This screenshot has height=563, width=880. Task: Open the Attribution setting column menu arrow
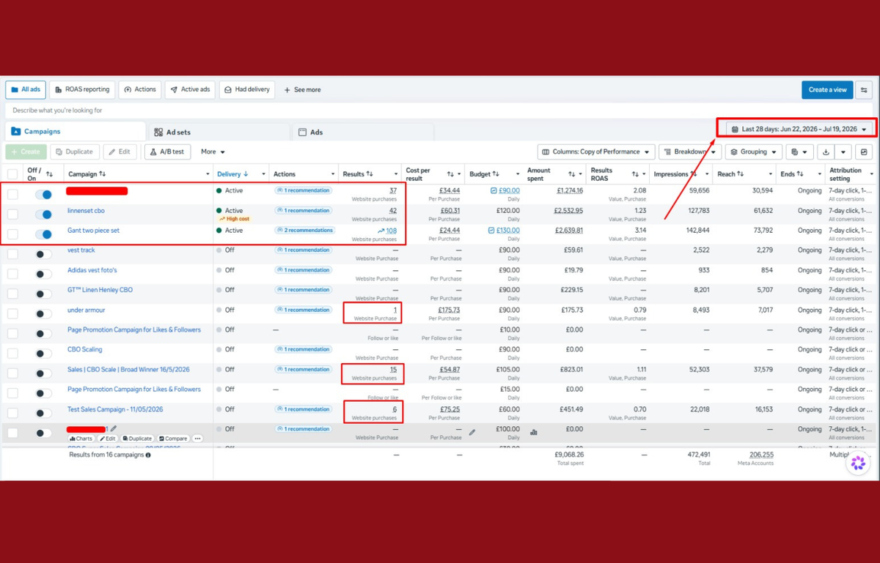pos(871,174)
